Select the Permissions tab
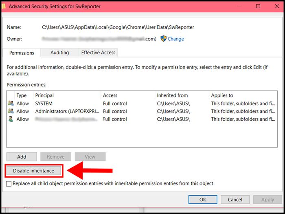Image resolution: width=285 pixels, height=214 pixels. (x=22, y=53)
